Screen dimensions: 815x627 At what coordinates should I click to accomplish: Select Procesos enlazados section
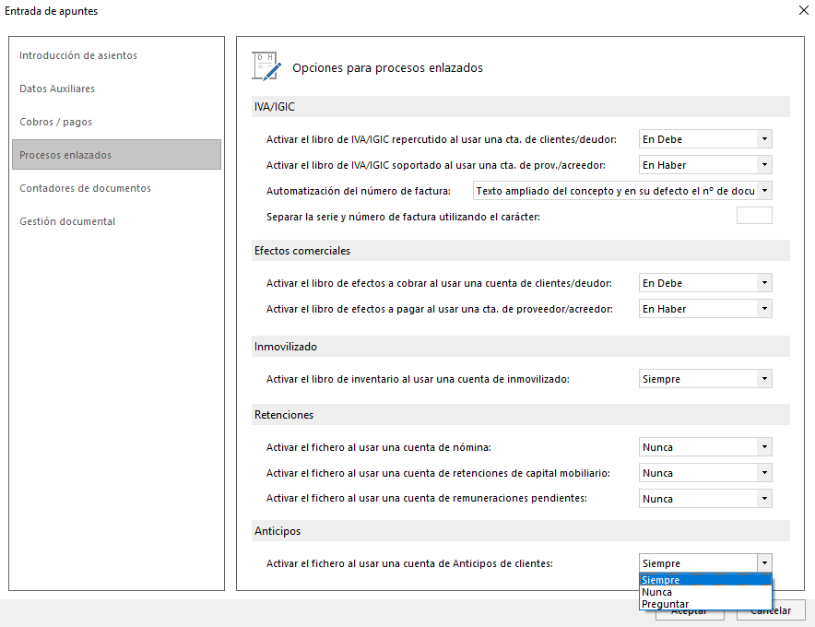pos(116,155)
